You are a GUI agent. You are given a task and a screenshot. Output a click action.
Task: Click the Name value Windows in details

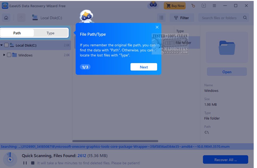[211, 91]
